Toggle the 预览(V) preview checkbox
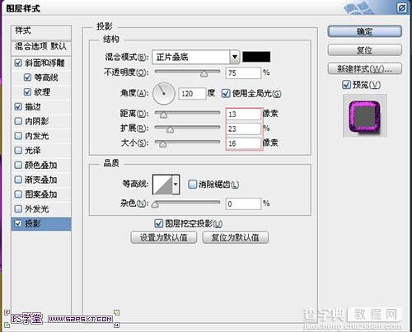The height and width of the screenshot is (332, 412). click(347, 85)
